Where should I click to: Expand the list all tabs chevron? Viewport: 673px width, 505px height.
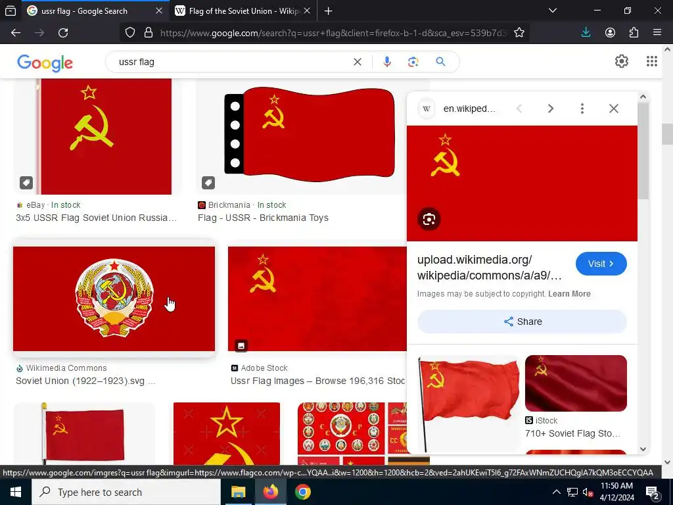pos(553,11)
